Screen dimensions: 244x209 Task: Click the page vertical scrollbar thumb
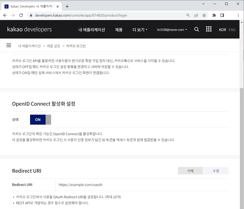(x=241, y=148)
